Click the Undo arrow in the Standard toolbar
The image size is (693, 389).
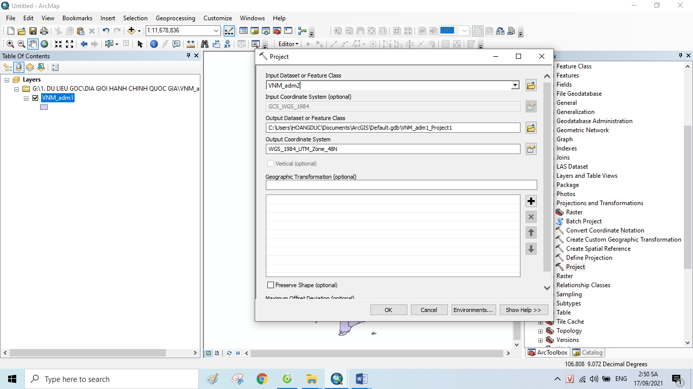[x=106, y=31]
